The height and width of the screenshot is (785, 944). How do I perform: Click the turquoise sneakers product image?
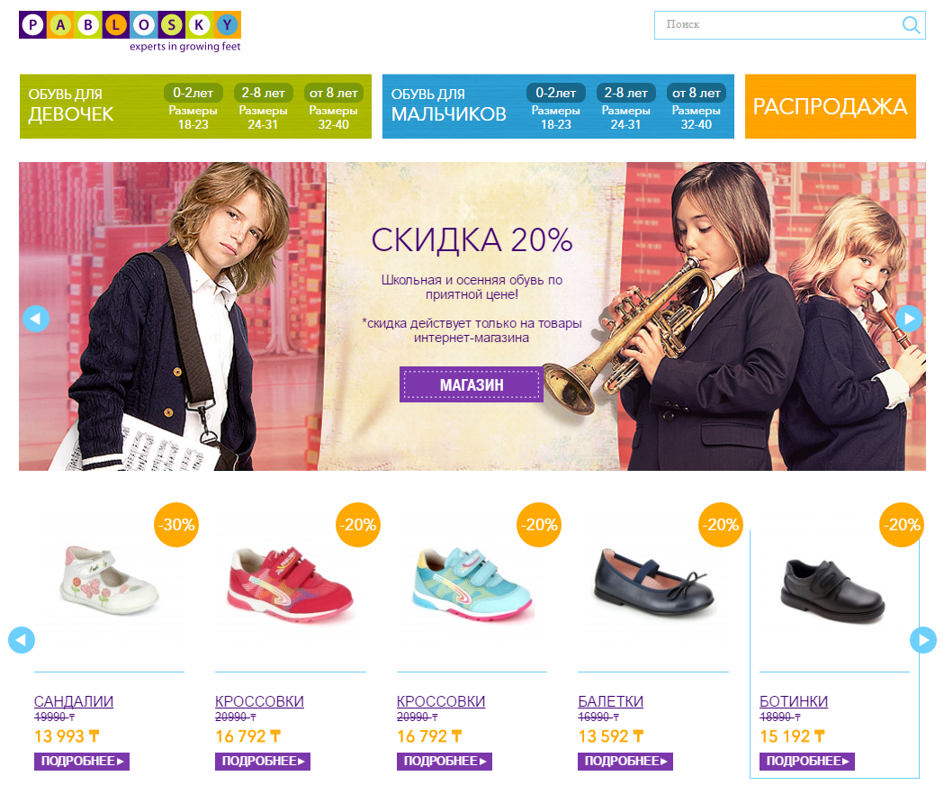[x=472, y=583]
